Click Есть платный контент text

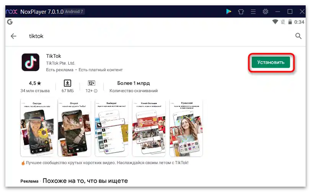pyautogui.click(x=101, y=70)
